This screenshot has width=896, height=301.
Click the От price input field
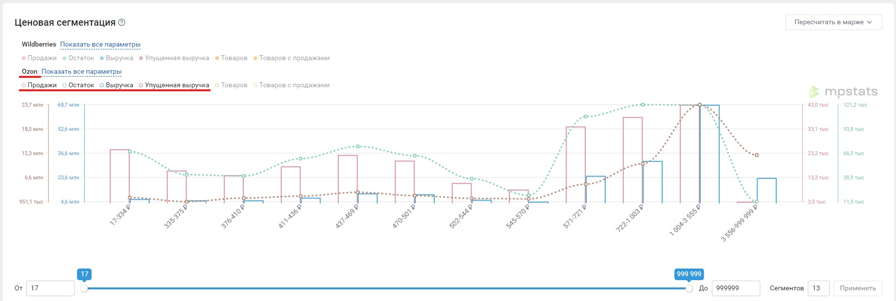(x=50, y=288)
